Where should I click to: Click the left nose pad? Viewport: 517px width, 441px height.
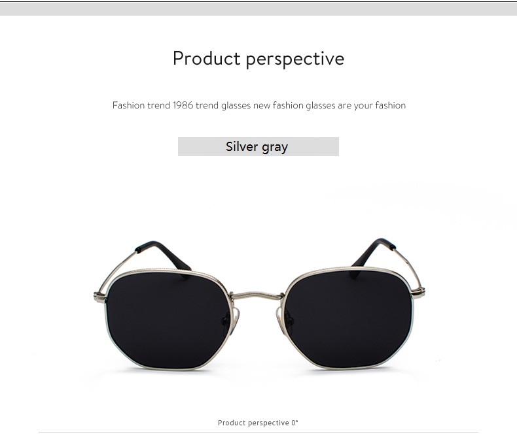(235, 319)
